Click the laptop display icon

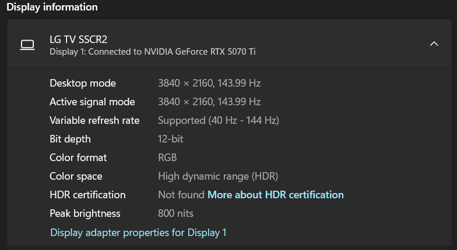[x=26, y=45]
